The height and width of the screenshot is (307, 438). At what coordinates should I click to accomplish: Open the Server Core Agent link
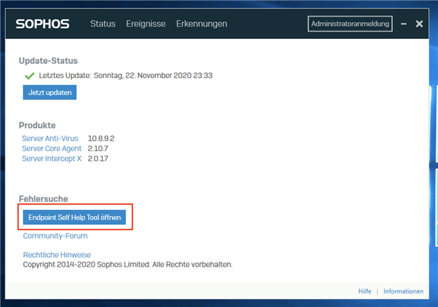click(x=52, y=148)
